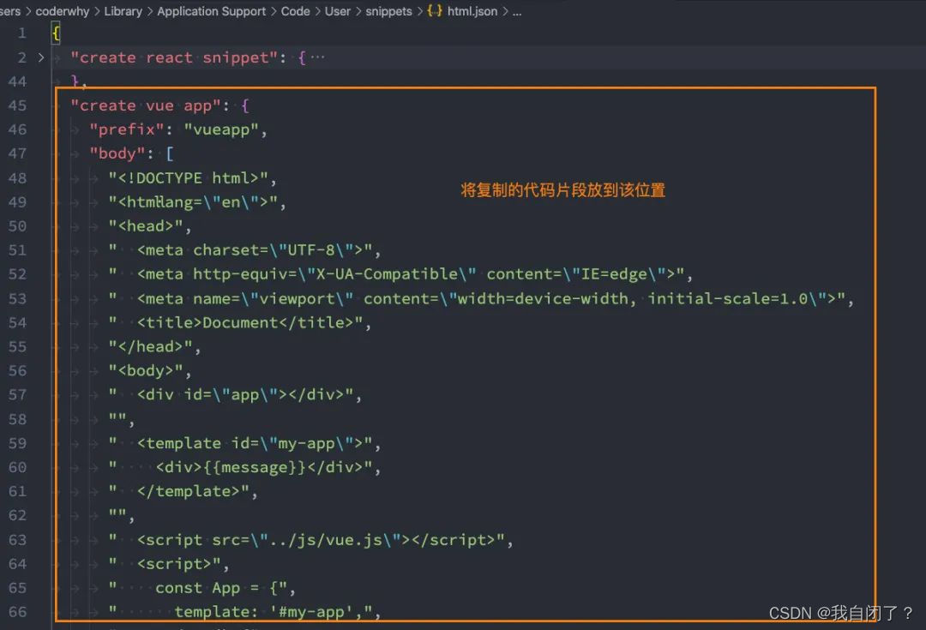
Task: Click the template id="my-app" line
Action: point(240,443)
